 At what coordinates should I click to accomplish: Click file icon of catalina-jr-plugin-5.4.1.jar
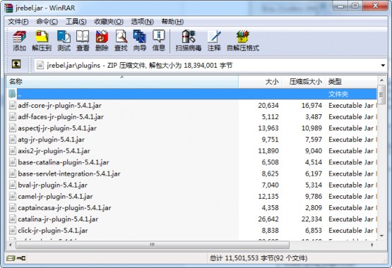(x=12, y=219)
